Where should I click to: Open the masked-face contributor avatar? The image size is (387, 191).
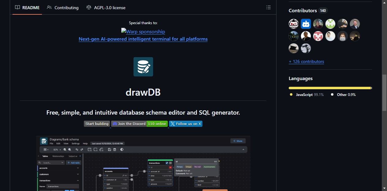coord(343,36)
